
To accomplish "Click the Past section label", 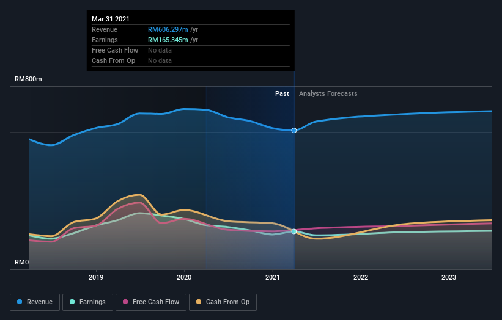I will pos(282,93).
